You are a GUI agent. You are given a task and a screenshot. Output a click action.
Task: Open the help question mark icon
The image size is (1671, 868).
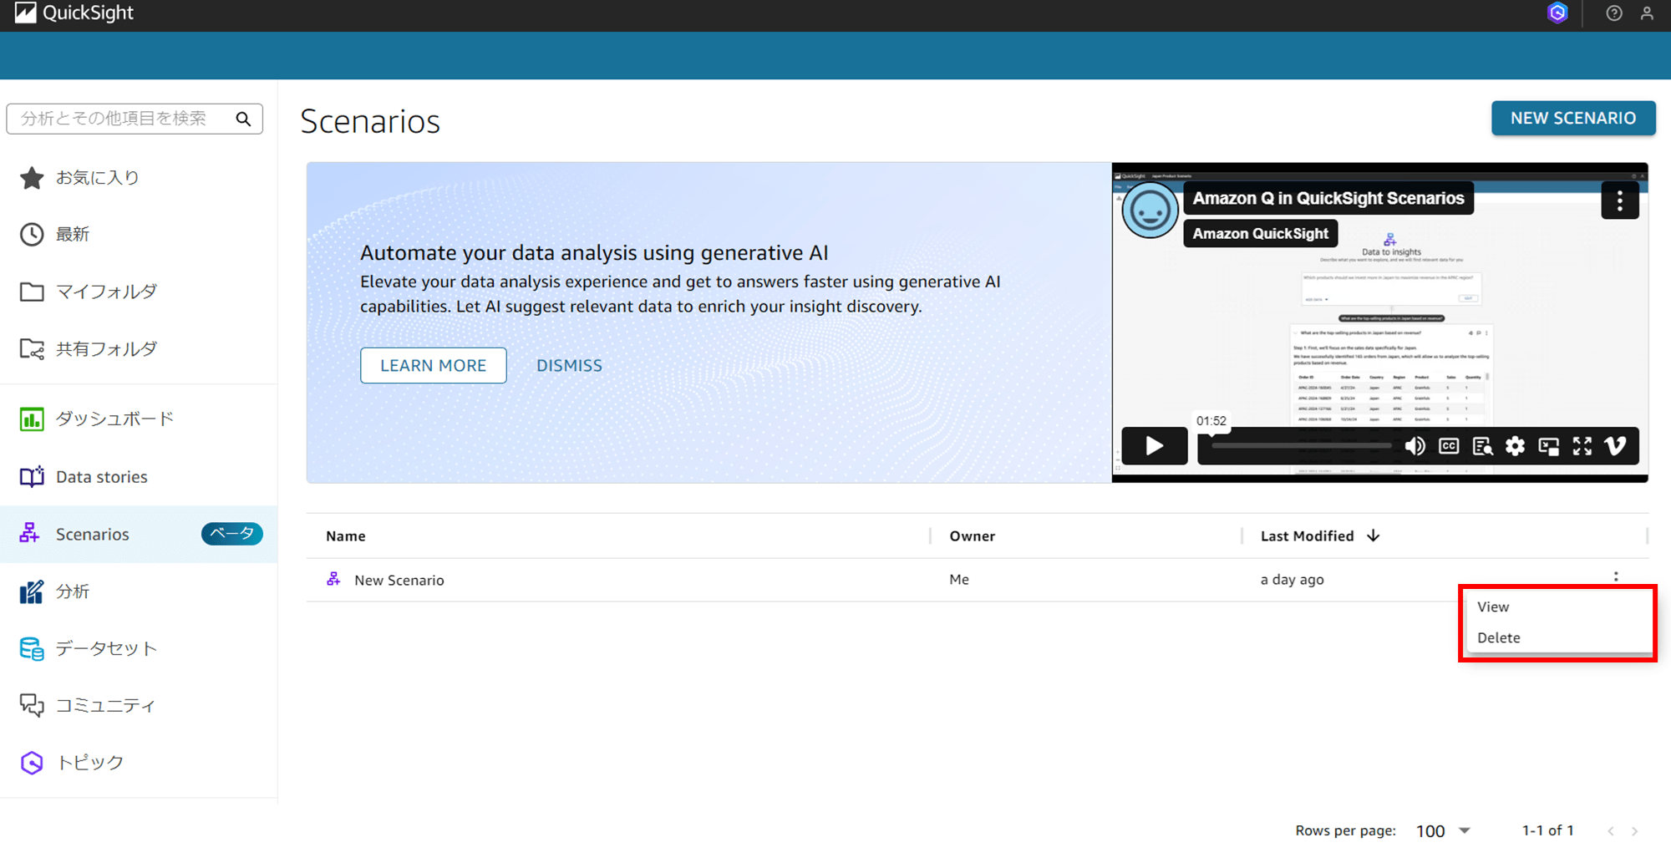click(1614, 13)
